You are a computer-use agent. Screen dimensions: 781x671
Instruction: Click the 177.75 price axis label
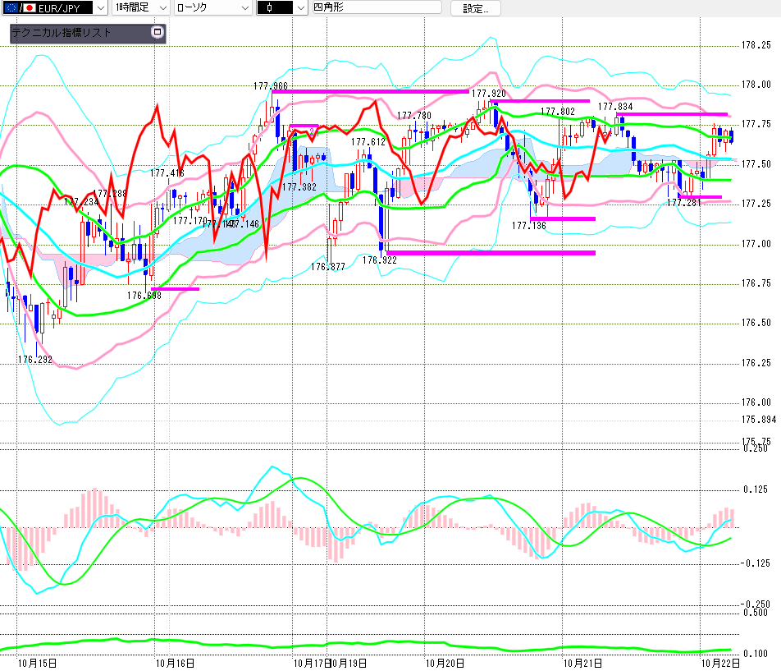756,124
